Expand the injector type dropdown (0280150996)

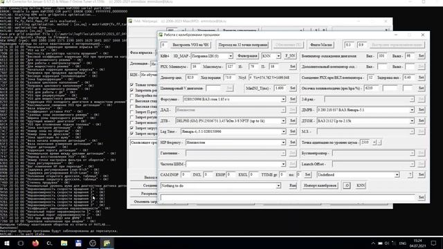point(283,100)
